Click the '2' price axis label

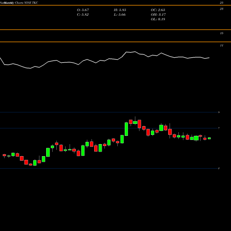[x=219, y=168]
